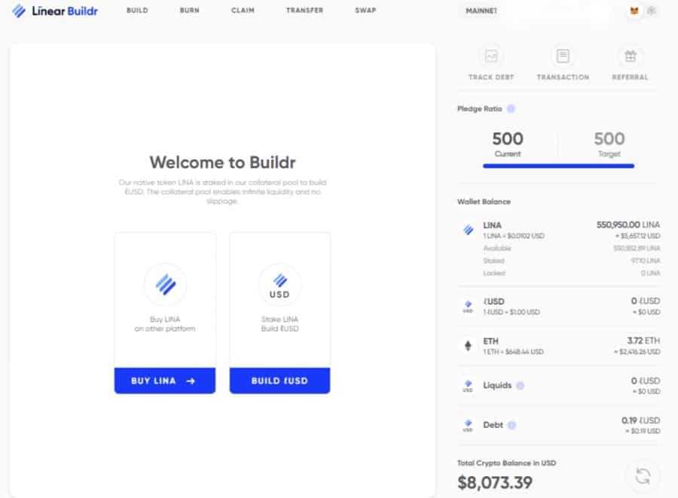The width and height of the screenshot is (678, 498).
Task: Show the Debt info tooltip icon
Action: pos(512,425)
